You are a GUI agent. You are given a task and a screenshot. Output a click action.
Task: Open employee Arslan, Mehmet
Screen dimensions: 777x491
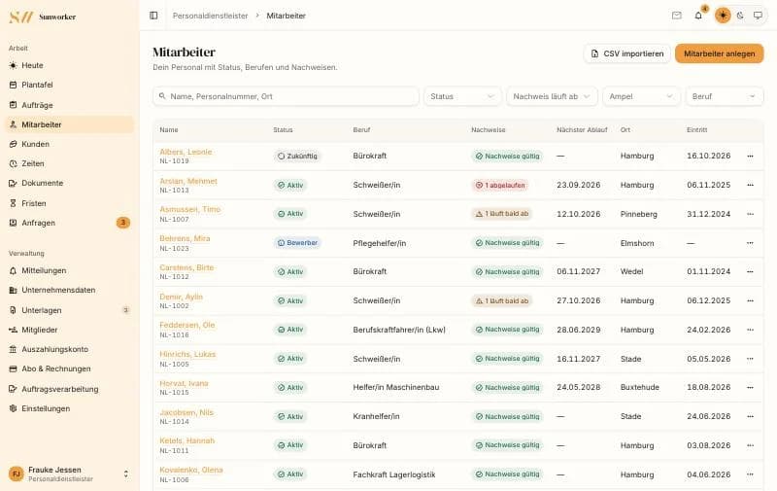188,181
